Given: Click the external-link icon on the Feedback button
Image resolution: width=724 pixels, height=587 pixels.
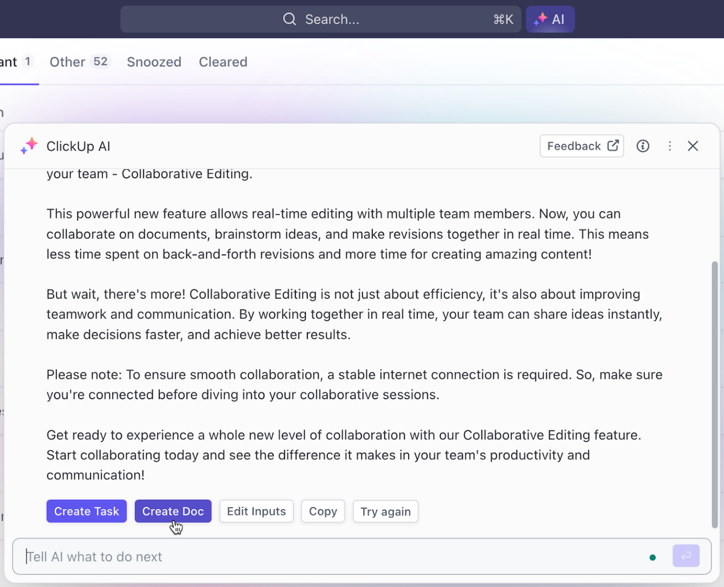Looking at the screenshot, I should click(x=613, y=146).
